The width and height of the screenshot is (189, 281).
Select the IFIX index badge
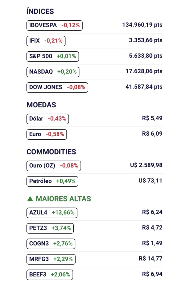coord(46,41)
